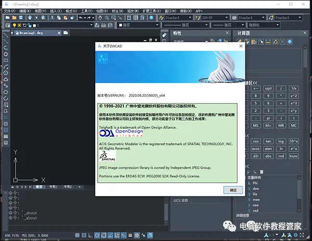Click the Zoom realtime magnifier icon
This screenshot has width=312, height=241.
click(x=107, y=18)
